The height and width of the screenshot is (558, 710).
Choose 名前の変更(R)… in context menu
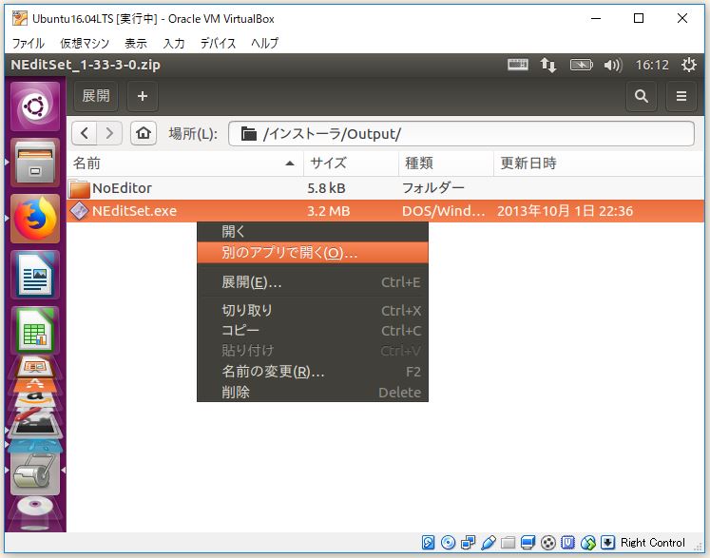(x=313, y=372)
